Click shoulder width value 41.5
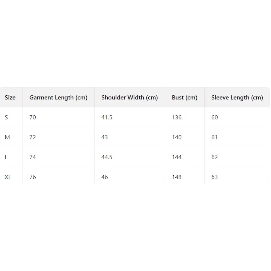The image size is (271, 271). tap(107, 117)
